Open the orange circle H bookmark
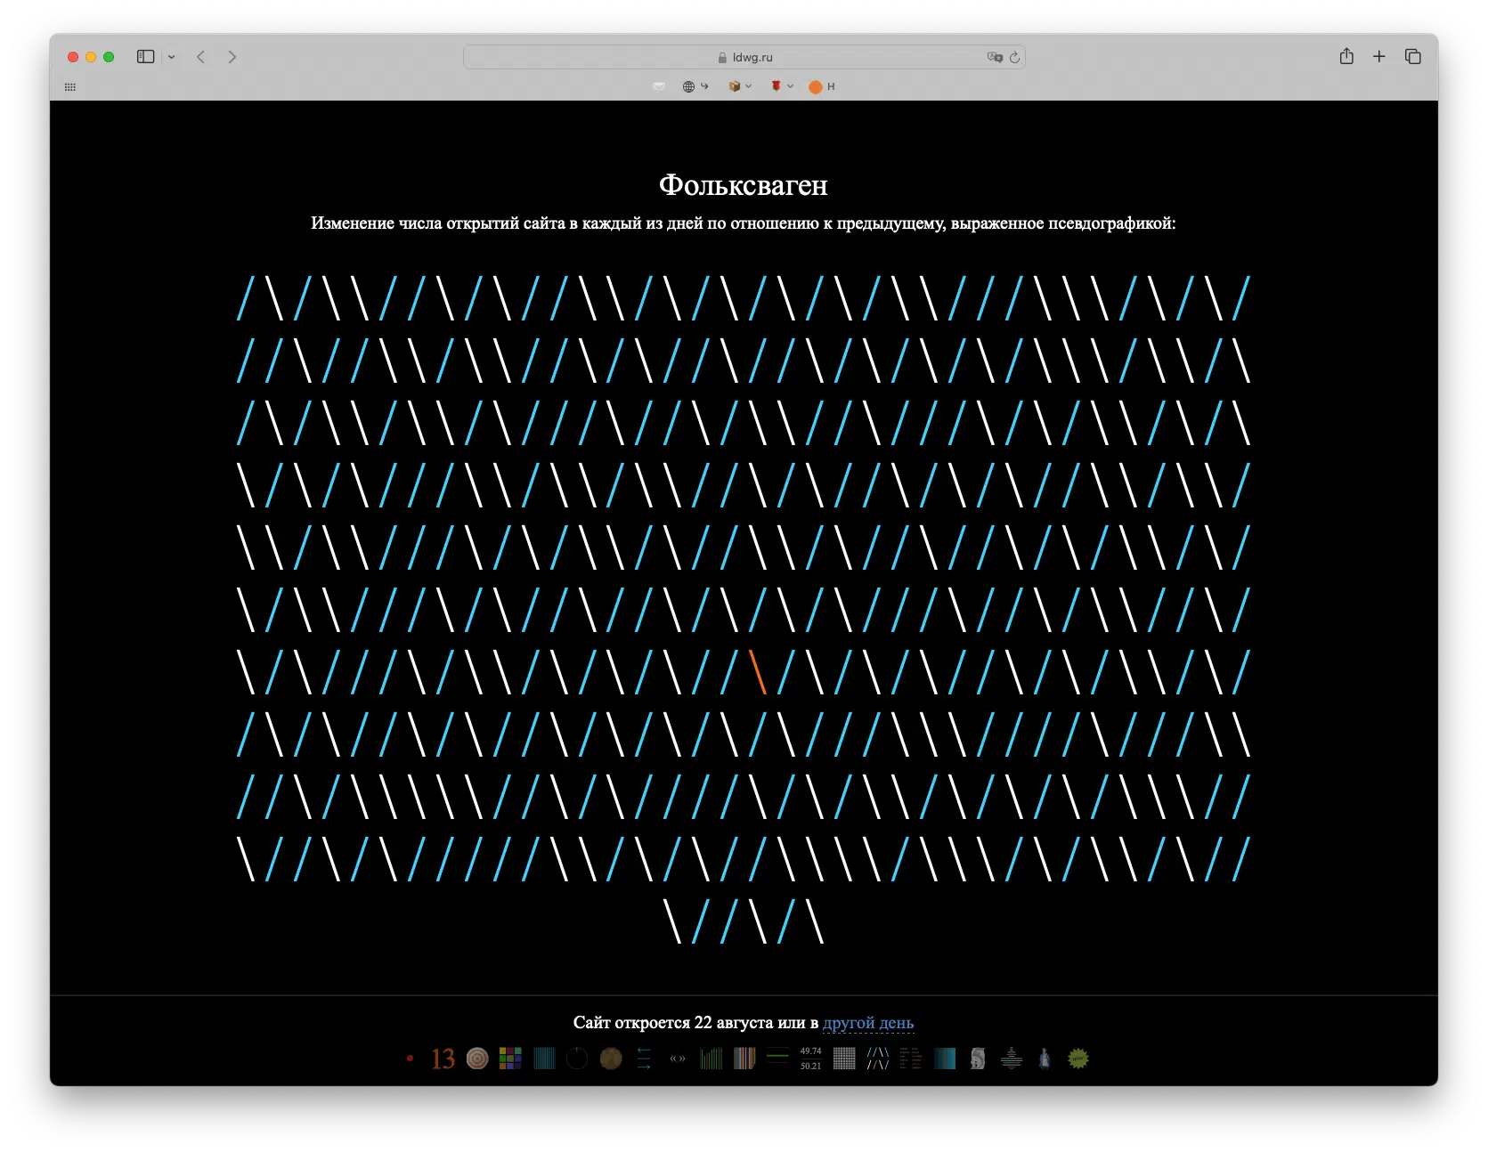The image size is (1488, 1152). tap(822, 86)
